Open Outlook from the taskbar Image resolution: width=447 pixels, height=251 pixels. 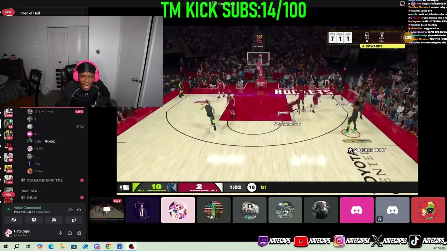(86, 246)
